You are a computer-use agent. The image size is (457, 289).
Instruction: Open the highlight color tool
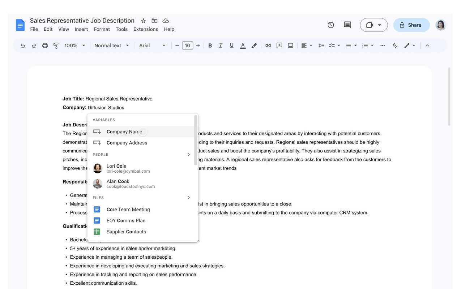coord(254,46)
